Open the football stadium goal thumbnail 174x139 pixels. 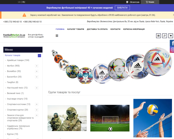coord(110,118)
